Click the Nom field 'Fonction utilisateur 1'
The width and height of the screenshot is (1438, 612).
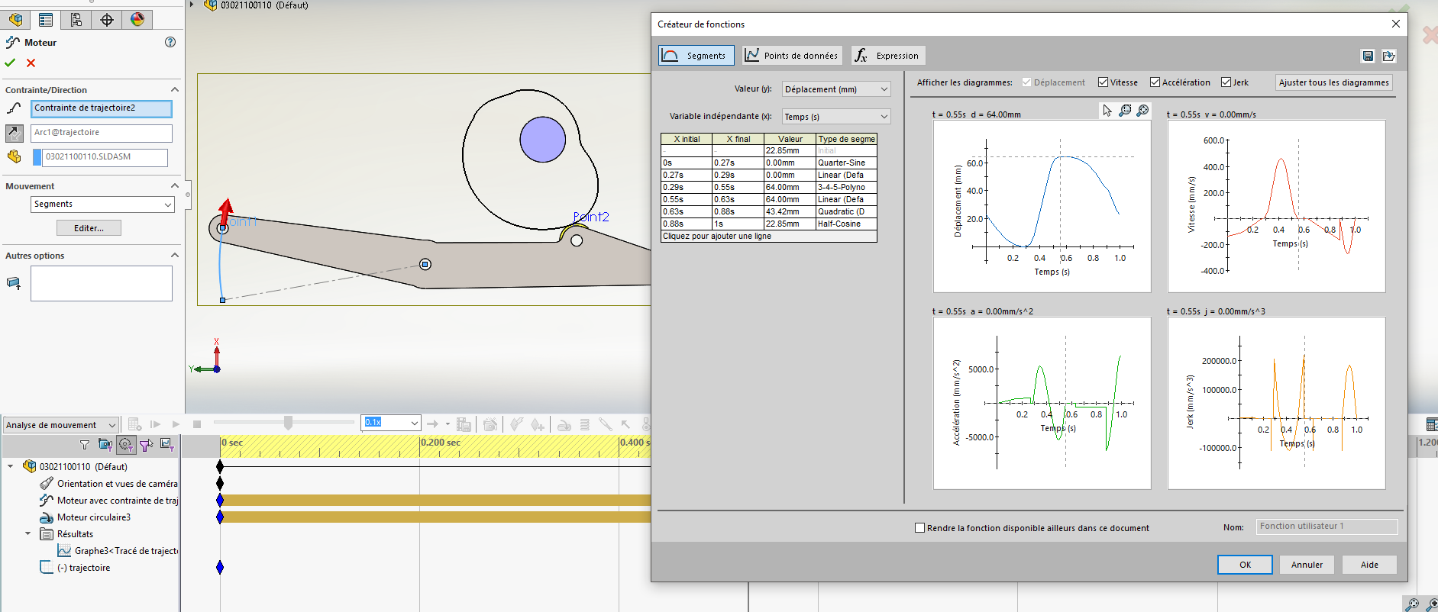[x=1327, y=527]
